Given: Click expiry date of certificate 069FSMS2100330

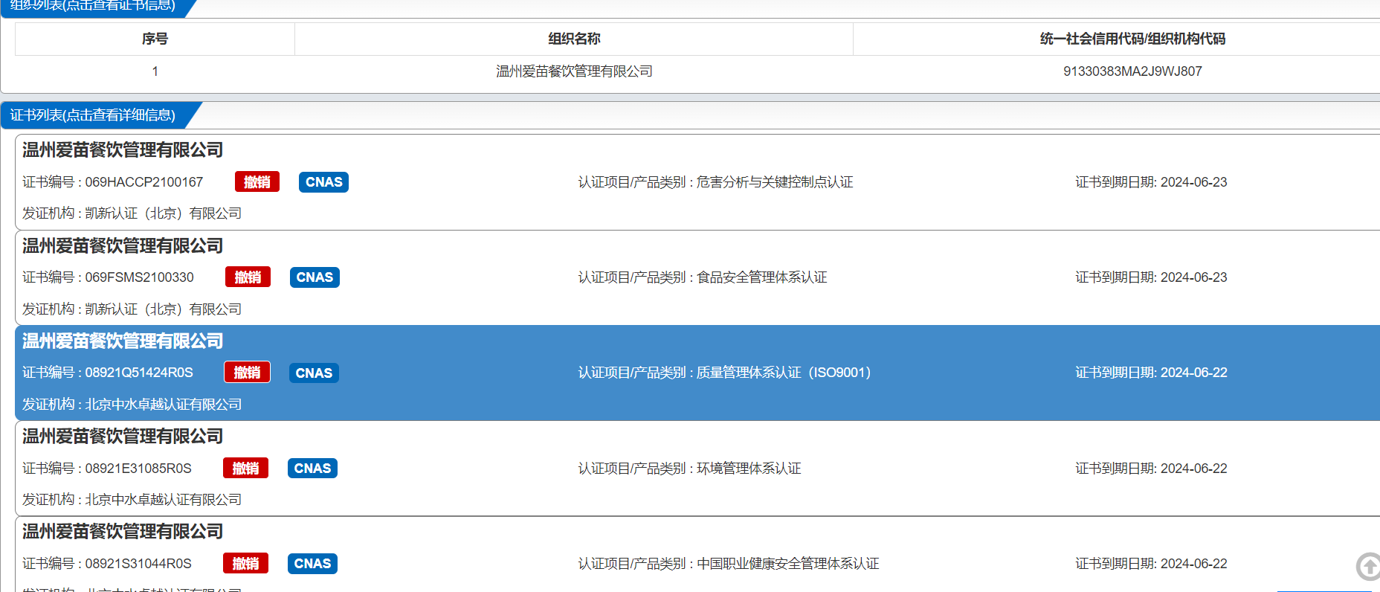Looking at the screenshot, I should pyautogui.click(x=1194, y=277).
